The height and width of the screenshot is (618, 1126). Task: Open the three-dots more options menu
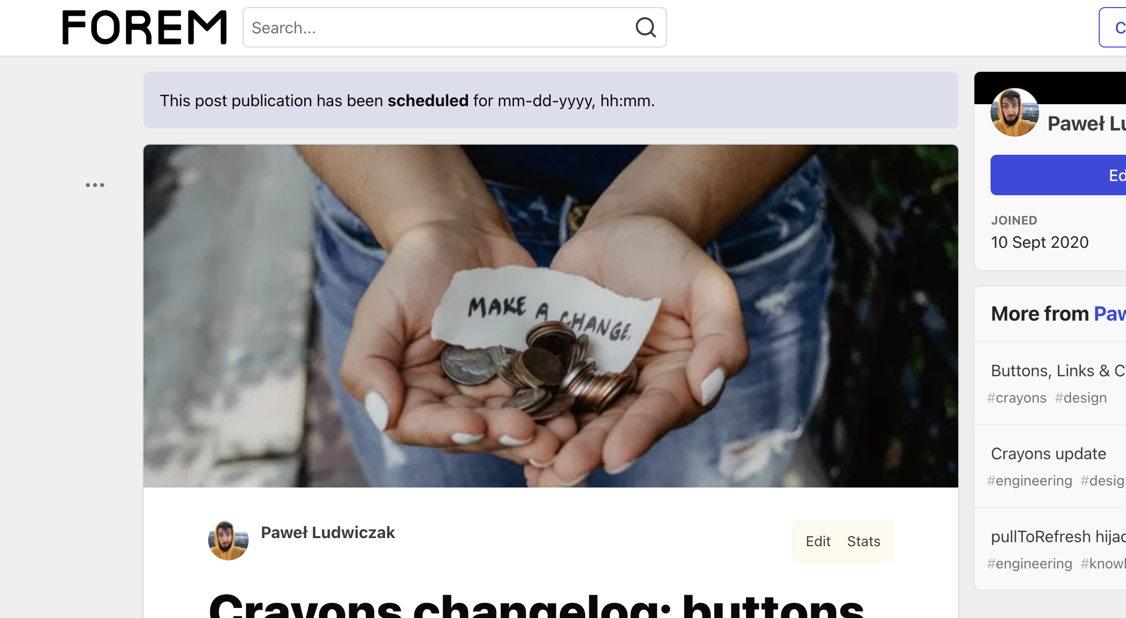tap(95, 185)
